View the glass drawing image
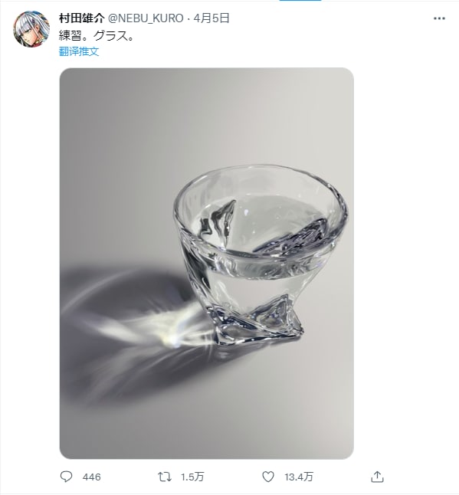The width and height of the screenshot is (459, 495). tap(206, 264)
